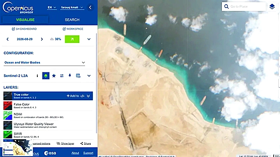Collapse the sidebar panel with the arrow button
This screenshot has height=157, width=280.
point(90,8)
